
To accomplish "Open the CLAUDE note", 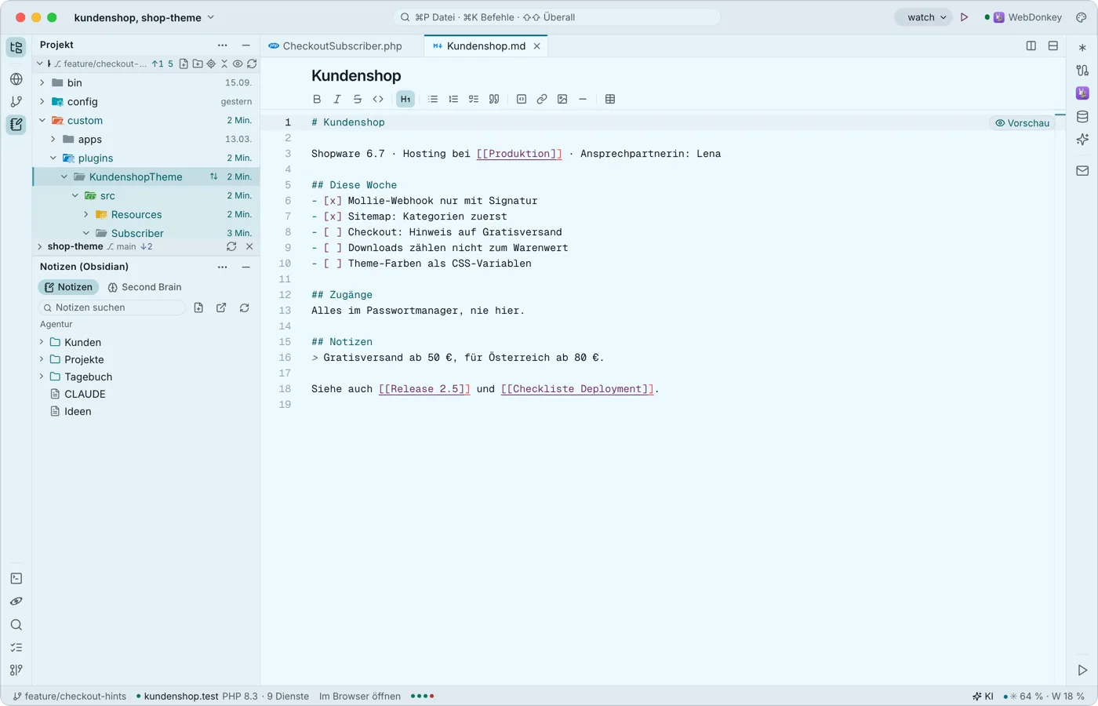I will (x=85, y=394).
